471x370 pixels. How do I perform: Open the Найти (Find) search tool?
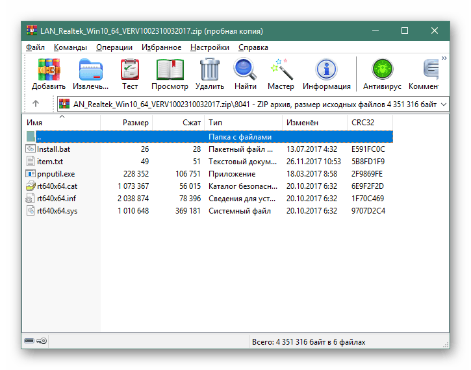point(245,69)
